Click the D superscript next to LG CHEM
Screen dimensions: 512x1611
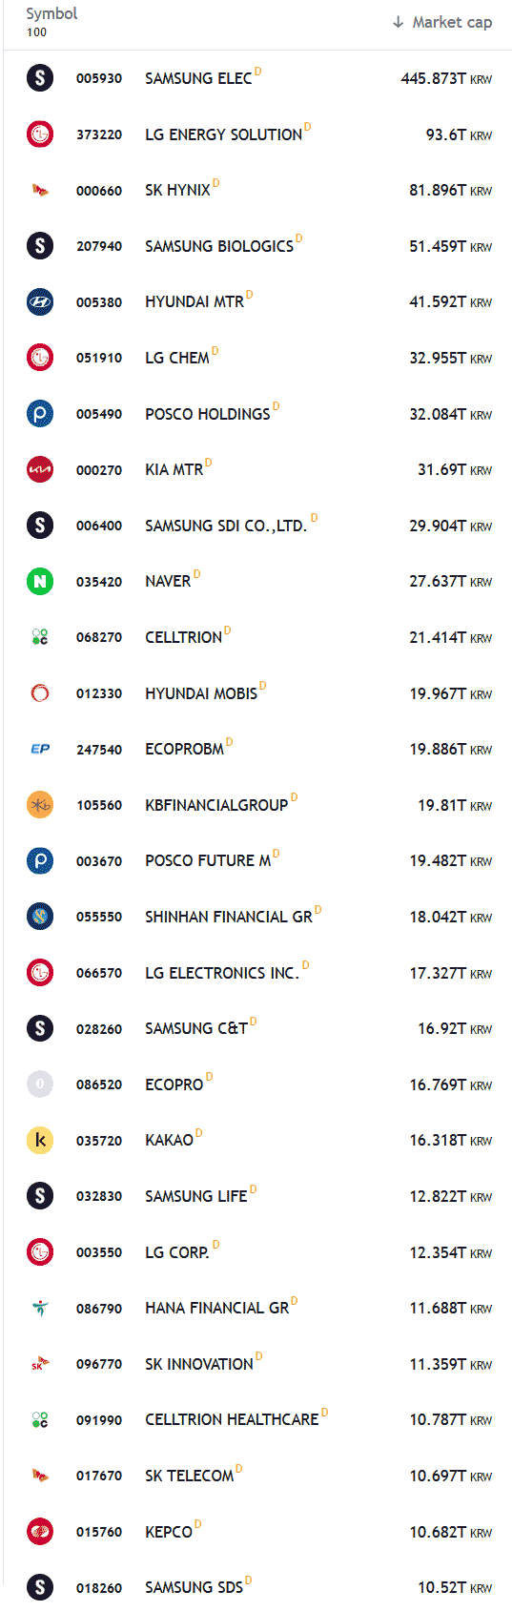pyautogui.click(x=215, y=350)
